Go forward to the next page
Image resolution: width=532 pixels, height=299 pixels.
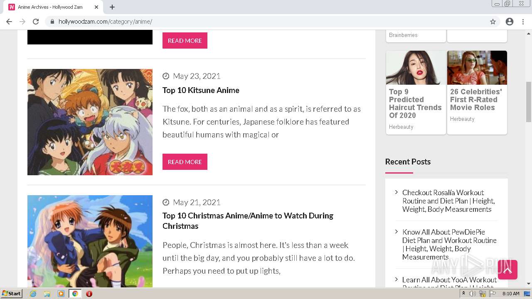pos(22,22)
